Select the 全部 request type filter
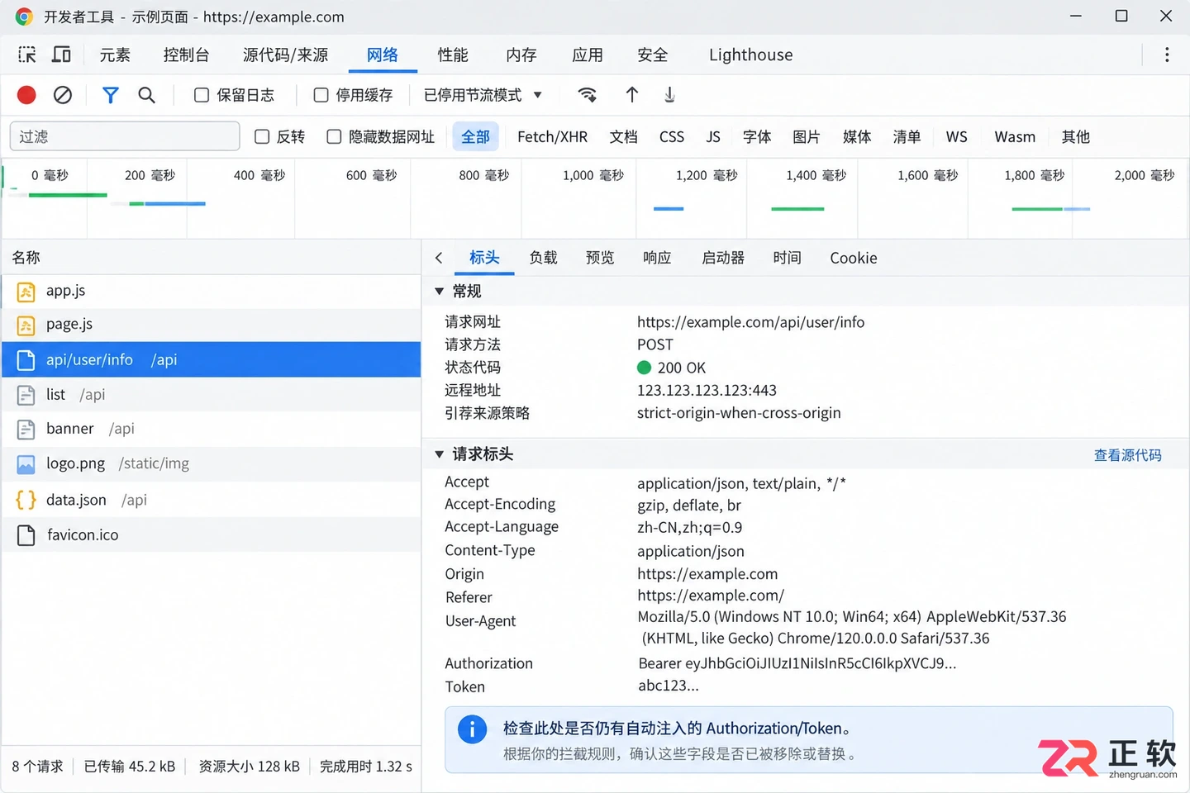Image resolution: width=1190 pixels, height=793 pixels. point(475,137)
